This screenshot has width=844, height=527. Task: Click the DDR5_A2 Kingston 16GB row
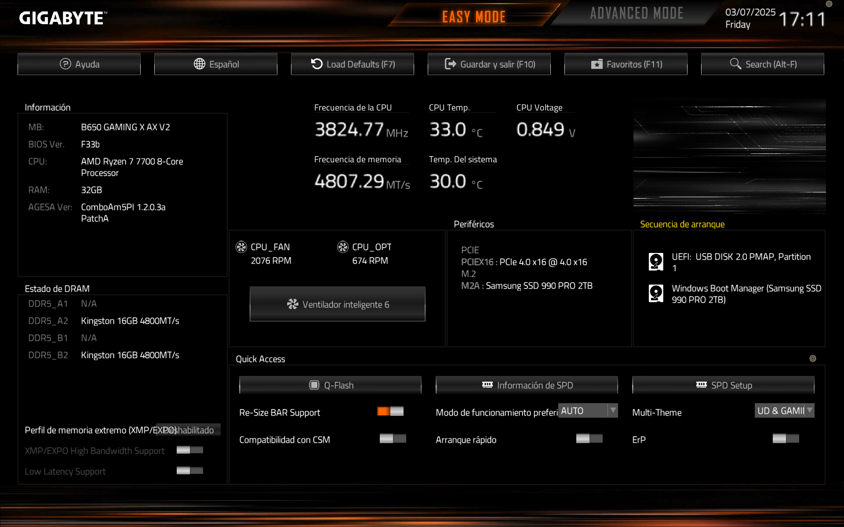104,321
